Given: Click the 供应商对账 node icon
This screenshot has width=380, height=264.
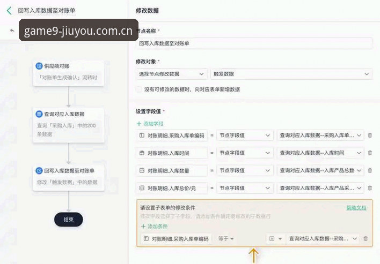Looking at the screenshot, I should [x=39, y=66].
